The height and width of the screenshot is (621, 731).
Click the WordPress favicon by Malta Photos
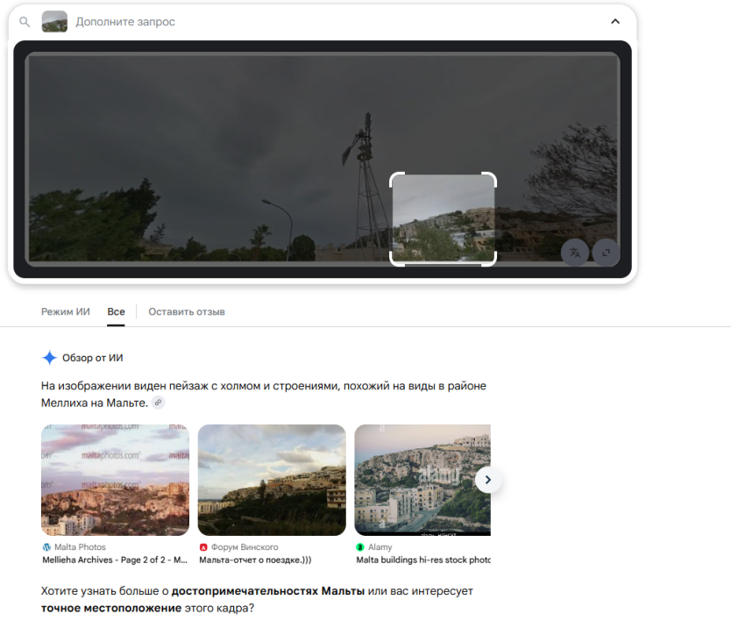[46, 546]
